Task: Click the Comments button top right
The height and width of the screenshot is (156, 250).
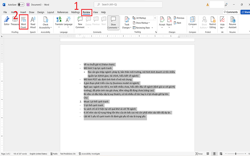Action: 231,12
